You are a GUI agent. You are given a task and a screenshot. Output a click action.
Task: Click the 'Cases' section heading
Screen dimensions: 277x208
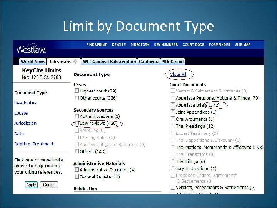coord(80,85)
